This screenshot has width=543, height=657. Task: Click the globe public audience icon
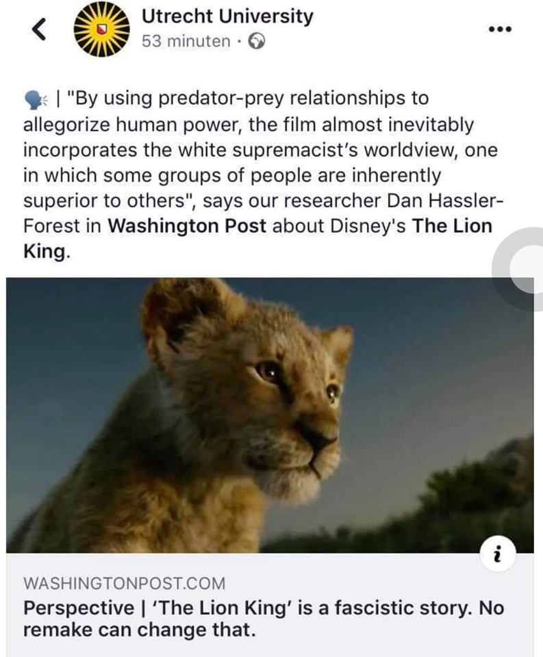256,42
